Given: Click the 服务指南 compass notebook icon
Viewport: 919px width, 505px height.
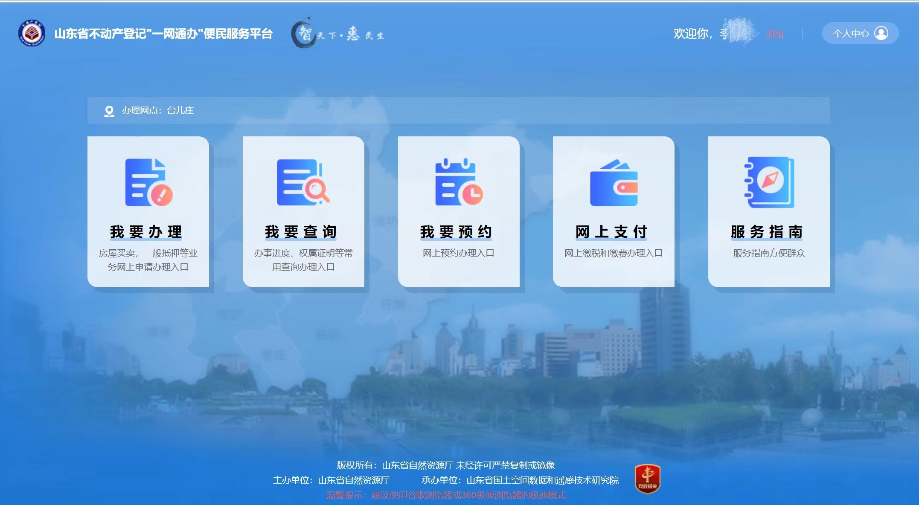Looking at the screenshot, I should pos(769,182).
